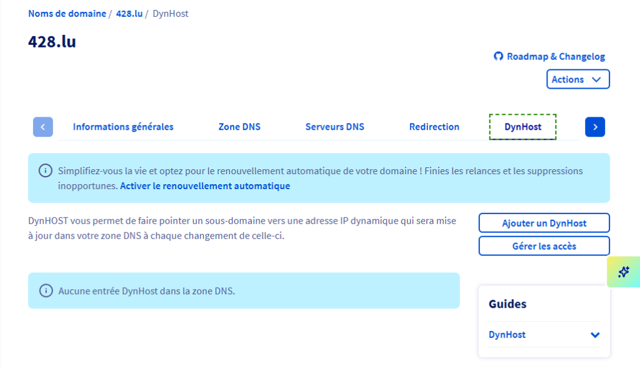Open the AI assistant sparkle icon on the right edge
This screenshot has height=369, width=640.
(x=622, y=272)
